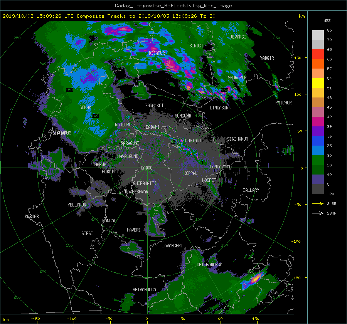Screen dimensions: 347x324
Task: Click the dark gray 5 dBZ color swatch
Action: pyautogui.click(x=318, y=189)
